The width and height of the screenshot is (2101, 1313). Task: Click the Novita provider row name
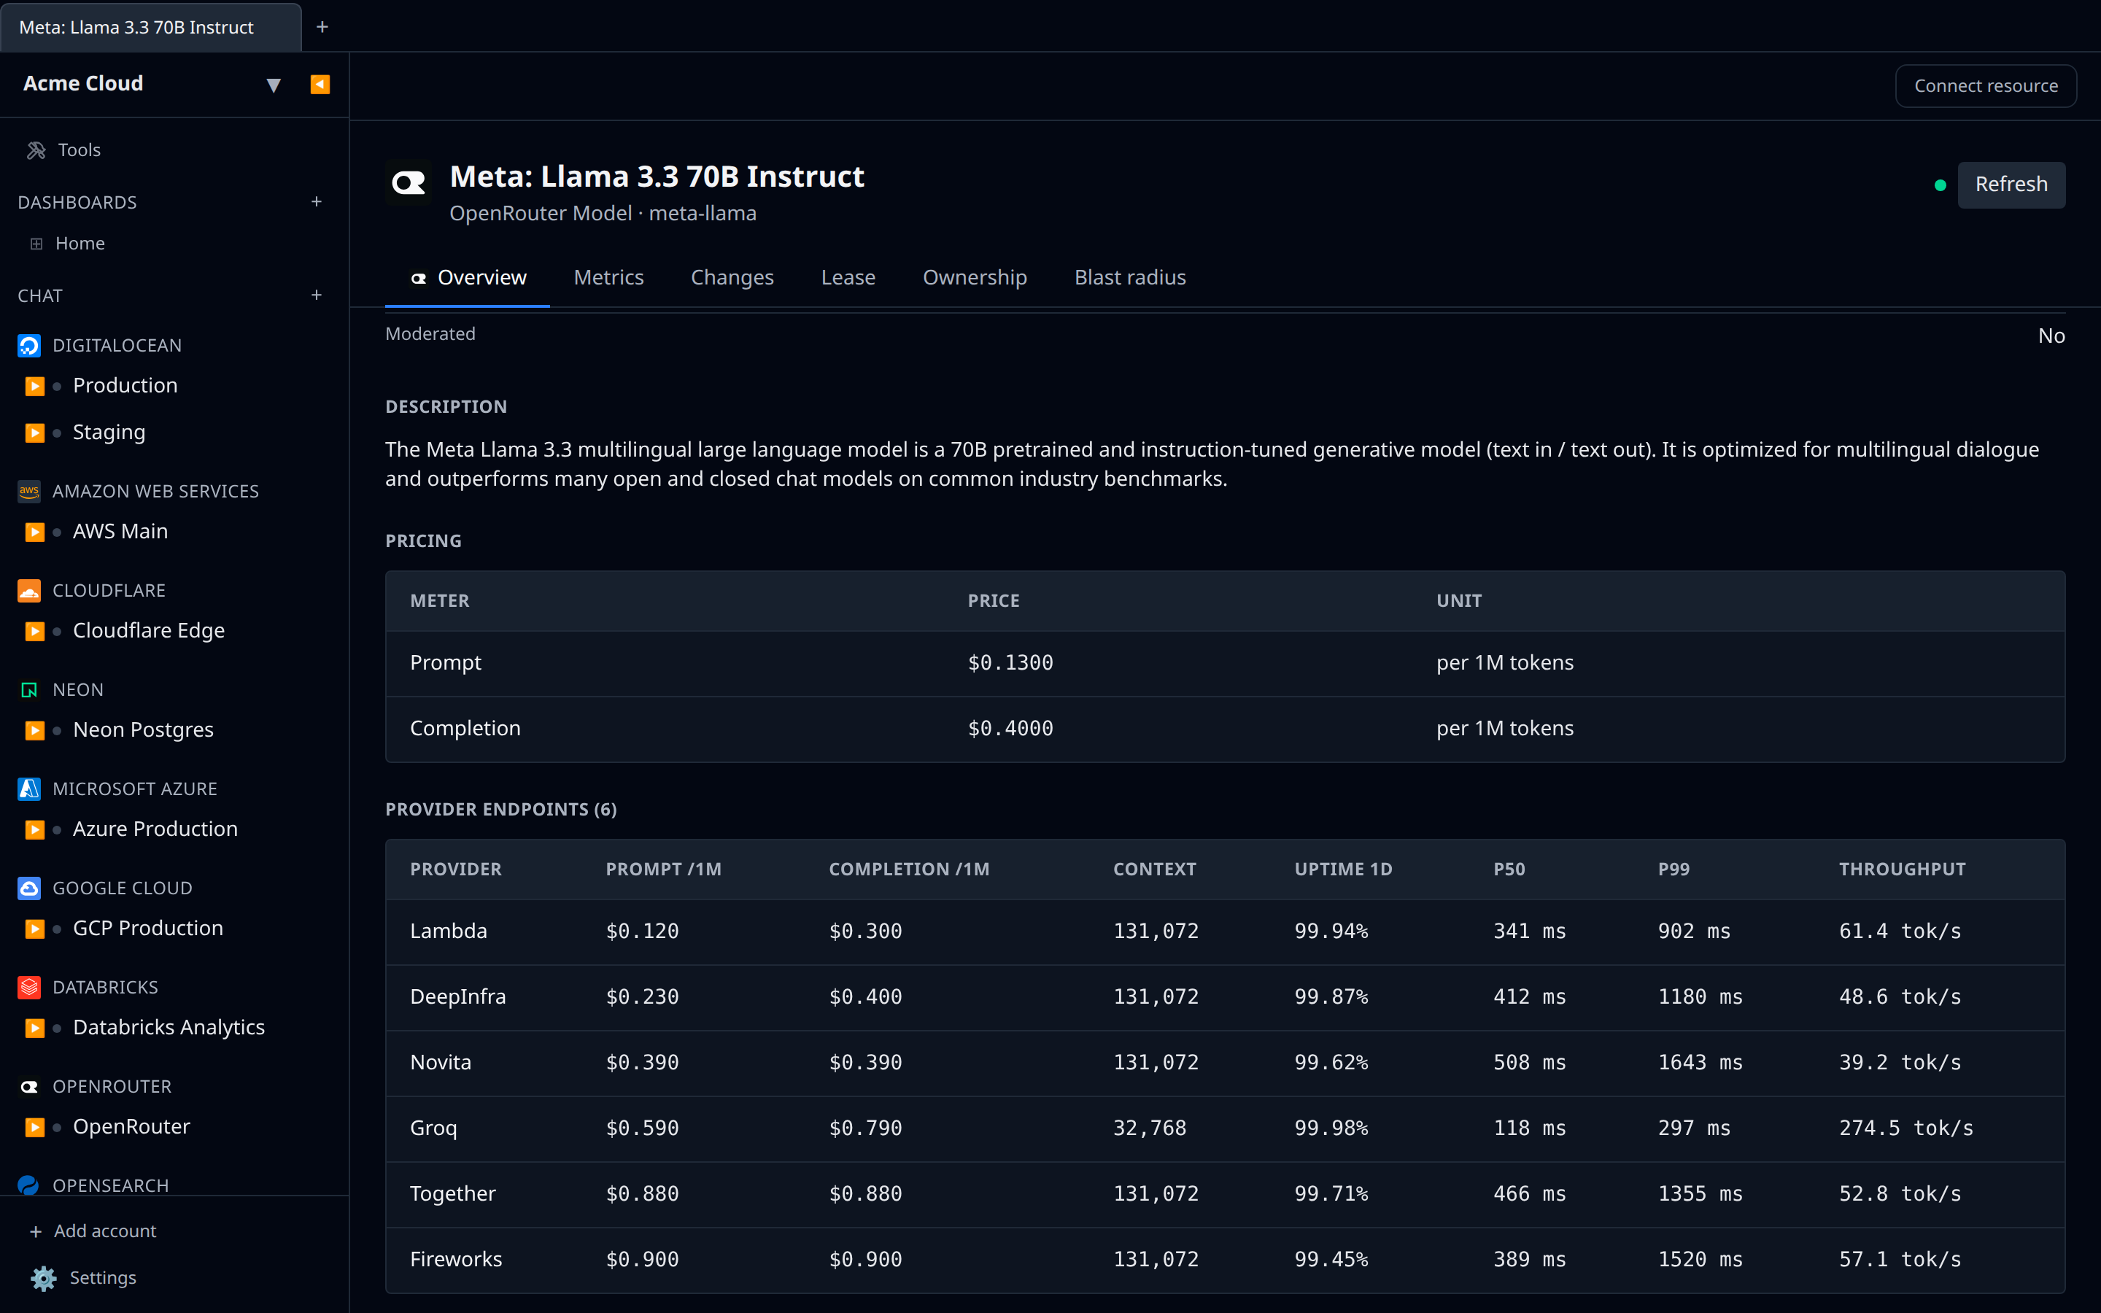(440, 1062)
